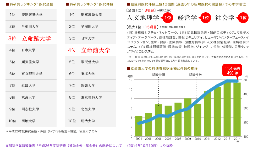This screenshot has height=150, width=253.
Task: Click the red 1位 badge beside 経営学
Action: pyautogui.click(x=205, y=18)
